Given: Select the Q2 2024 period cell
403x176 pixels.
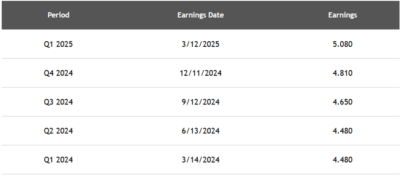Looking at the screenshot, I should pyautogui.click(x=58, y=131).
